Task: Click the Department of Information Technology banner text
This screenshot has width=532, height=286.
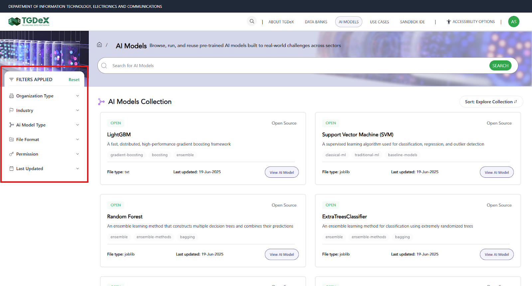Action: click(x=85, y=6)
